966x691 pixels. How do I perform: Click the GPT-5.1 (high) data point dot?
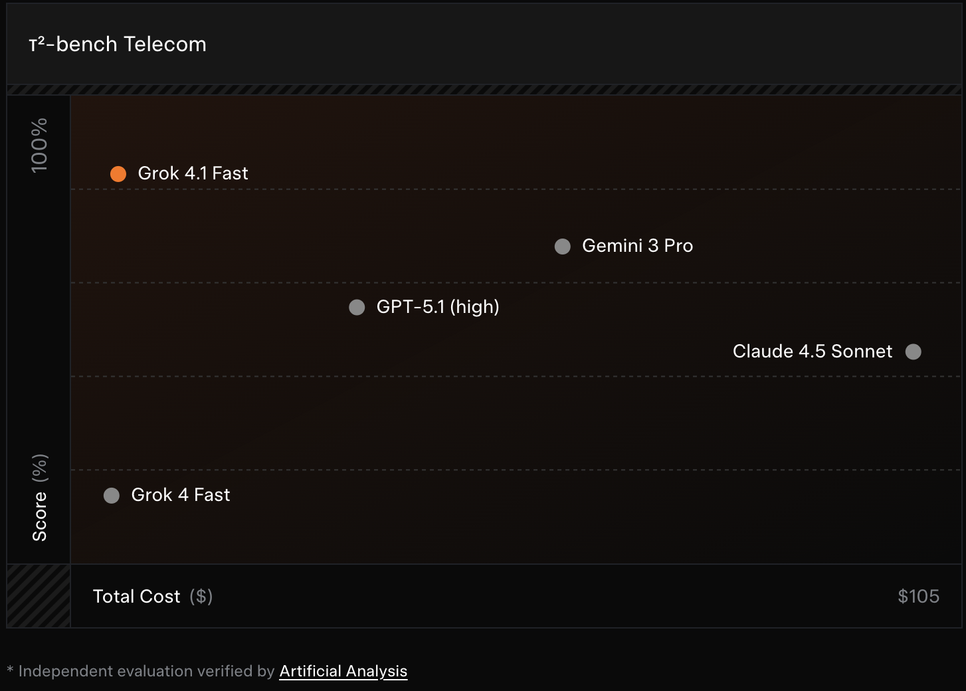coord(357,307)
